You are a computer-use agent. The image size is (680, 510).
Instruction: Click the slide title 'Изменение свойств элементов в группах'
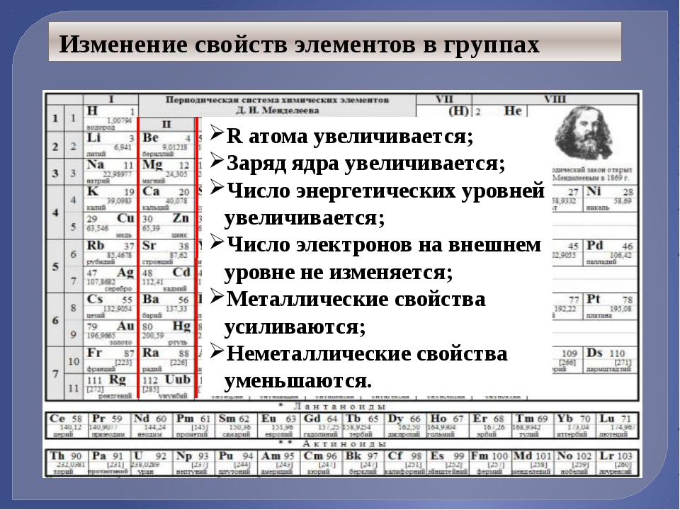click(299, 44)
